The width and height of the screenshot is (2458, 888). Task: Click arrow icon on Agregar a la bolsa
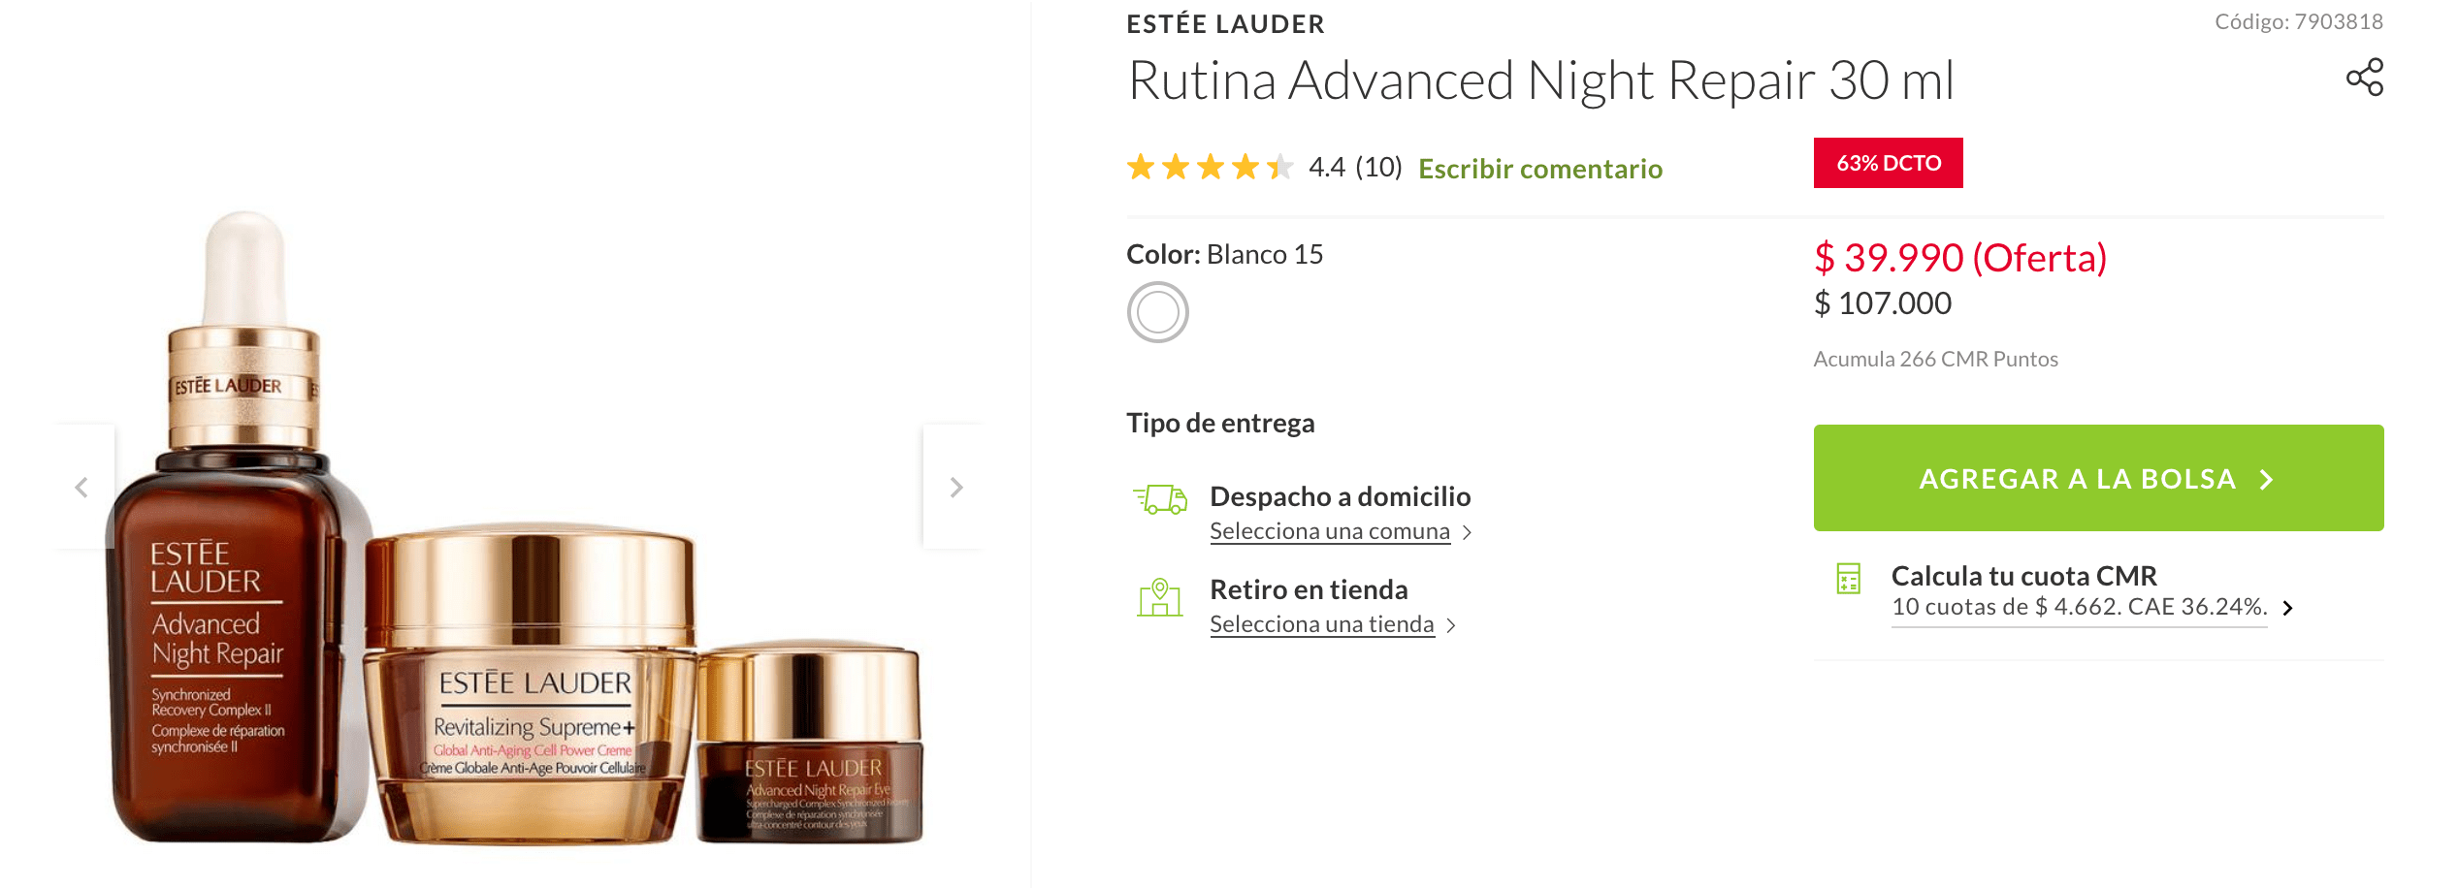point(2266,480)
